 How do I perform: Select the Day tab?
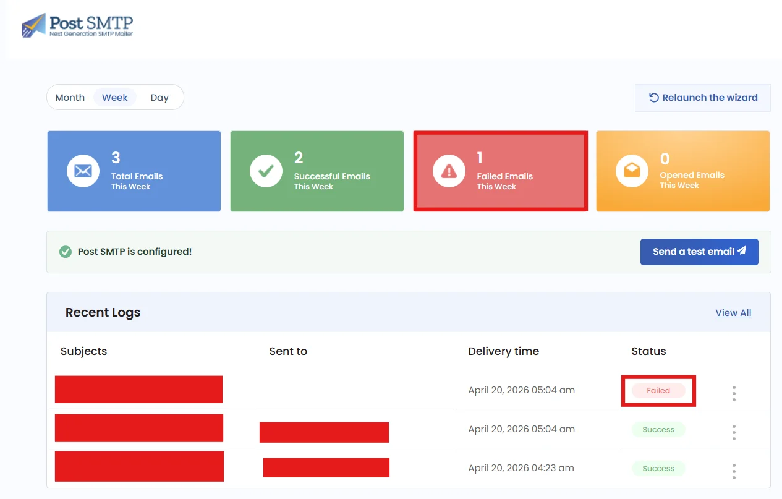point(159,97)
